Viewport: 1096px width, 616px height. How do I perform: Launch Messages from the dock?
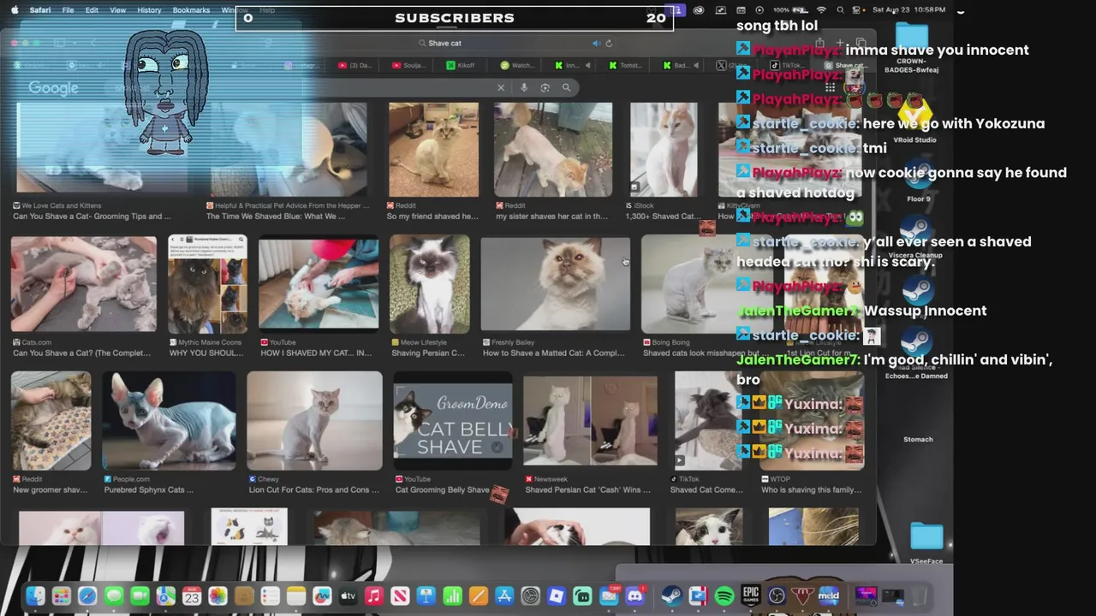pyautogui.click(x=113, y=596)
